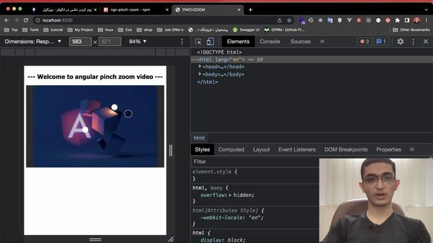
Task: Bookmark this page with the star
Action: 289,20
